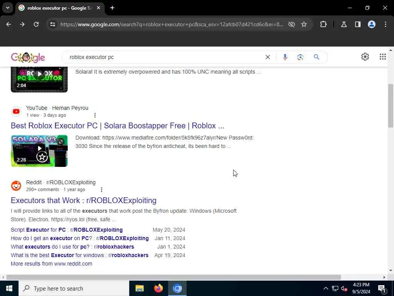Screen dimensions: 394x296
Task: View site information icon in address bar
Action: point(53,24)
